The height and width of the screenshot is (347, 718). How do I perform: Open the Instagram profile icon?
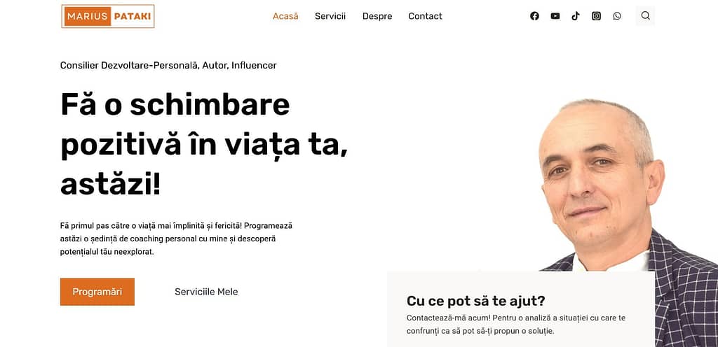tap(596, 16)
